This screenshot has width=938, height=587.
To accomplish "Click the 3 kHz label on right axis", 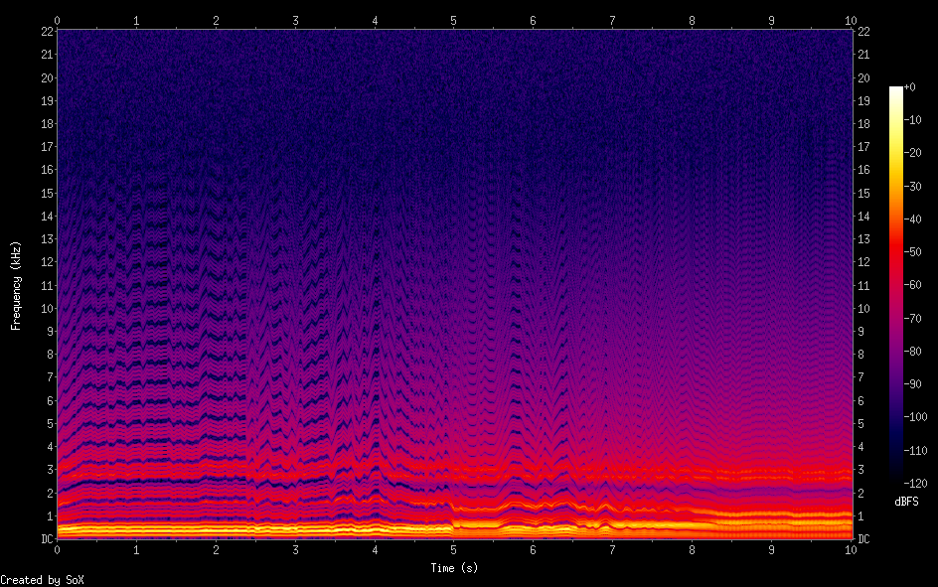I will tap(860, 469).
